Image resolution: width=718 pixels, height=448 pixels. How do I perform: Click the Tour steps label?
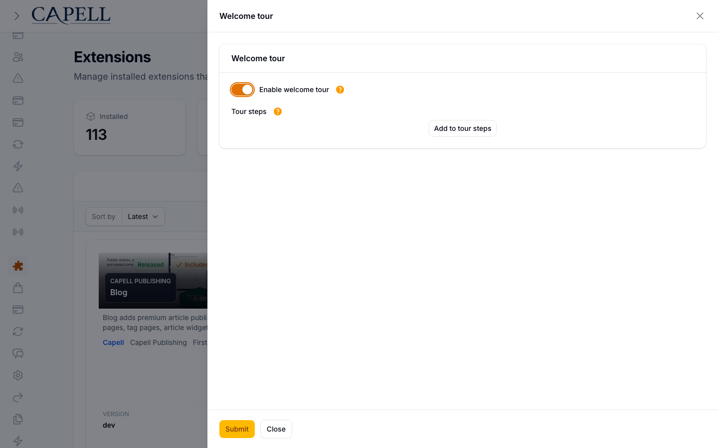pyautogui.click(x=249, y=112)
